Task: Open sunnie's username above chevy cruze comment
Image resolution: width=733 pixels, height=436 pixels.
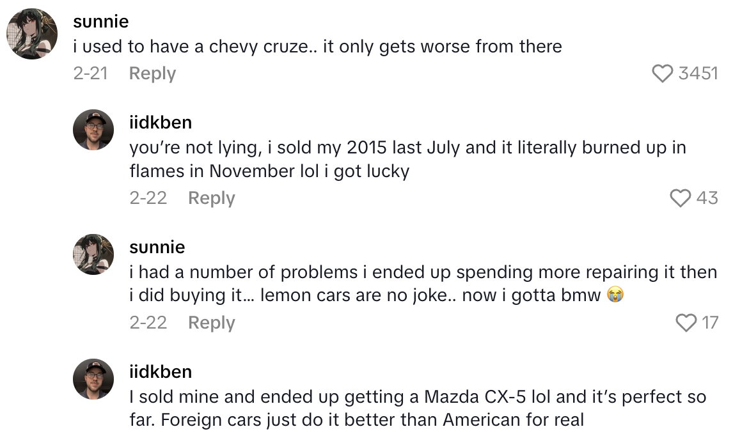Action: click(101, 22)
